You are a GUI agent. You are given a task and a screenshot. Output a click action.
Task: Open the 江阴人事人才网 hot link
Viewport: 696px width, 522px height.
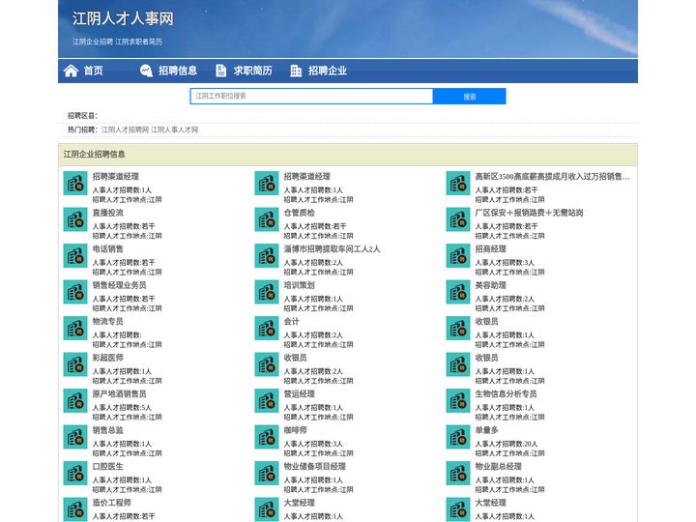(174, 130)
